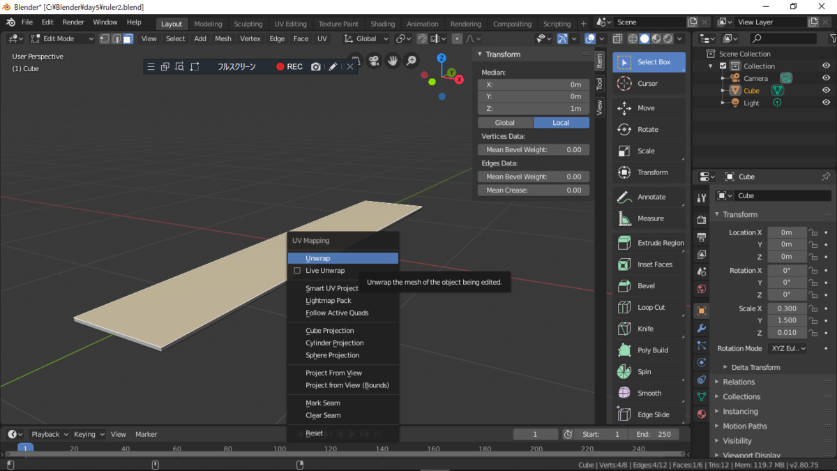Image resolution: width=837 pixels, height=471 pixels.
Task: Click the zoom magnifier viewport icon
Action: click(412, 61)
